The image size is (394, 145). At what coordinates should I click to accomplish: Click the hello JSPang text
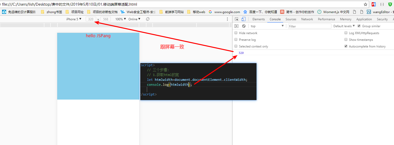[98, 36]
